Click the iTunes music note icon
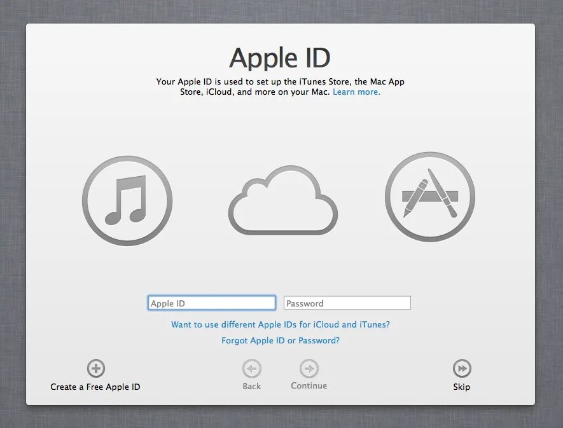The width and height of the screenshot is (563, 428). [127, 201]
